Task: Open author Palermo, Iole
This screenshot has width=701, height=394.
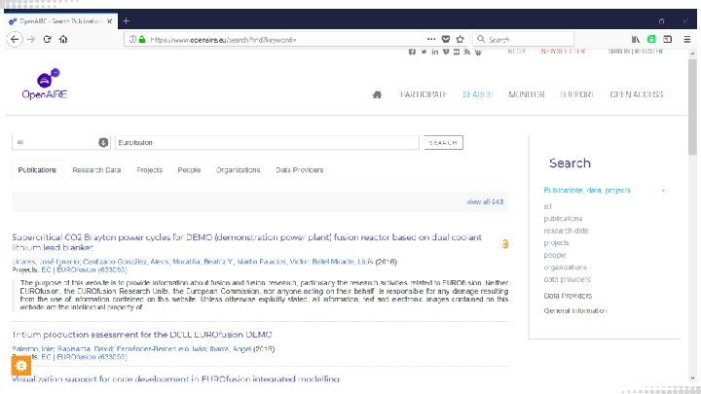Action: pos(32,349)
